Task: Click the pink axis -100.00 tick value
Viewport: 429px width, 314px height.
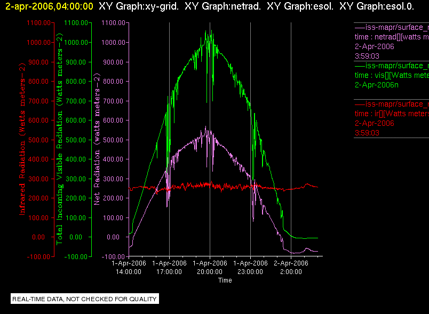Action: click(113, 257)
